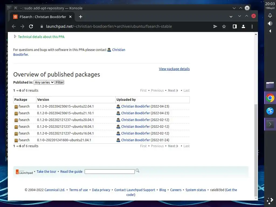
Task: Open System status footer link
Action: [196, 190]
